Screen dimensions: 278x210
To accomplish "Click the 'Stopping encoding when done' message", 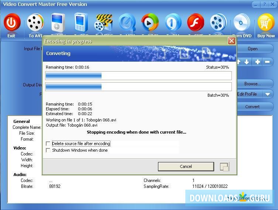I will [137, 132].
